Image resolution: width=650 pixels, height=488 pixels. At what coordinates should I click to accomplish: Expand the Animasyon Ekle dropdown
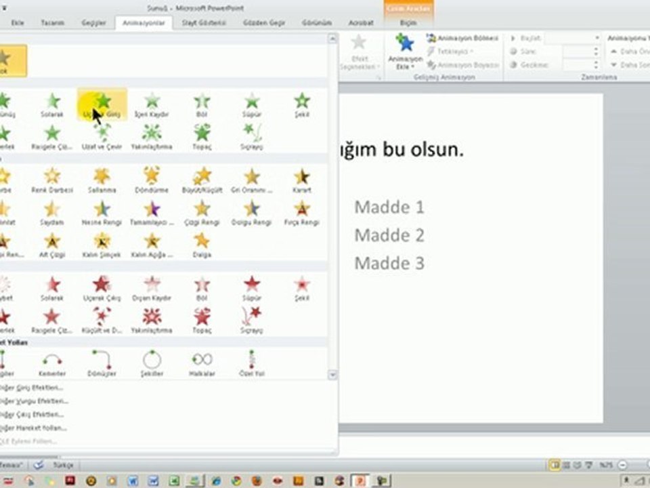(x=405, y=52)
